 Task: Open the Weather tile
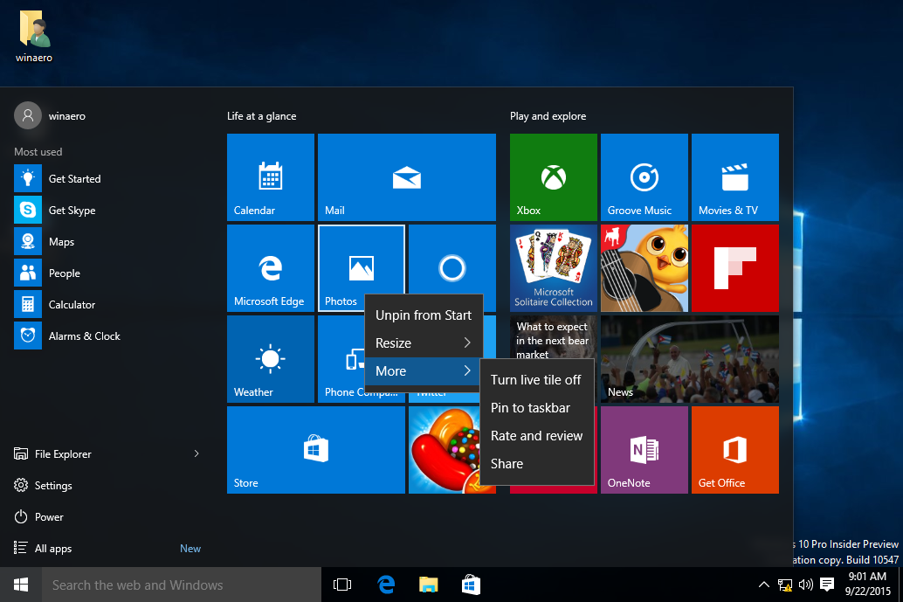tap(270, 358)
